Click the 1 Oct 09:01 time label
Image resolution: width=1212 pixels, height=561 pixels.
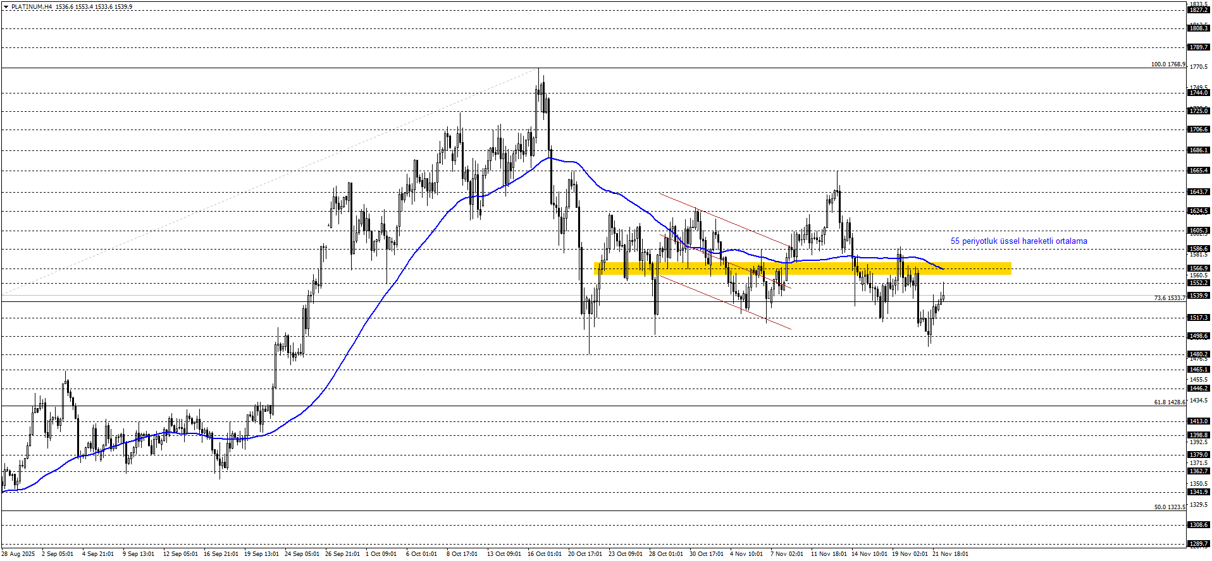pos(382,554)
